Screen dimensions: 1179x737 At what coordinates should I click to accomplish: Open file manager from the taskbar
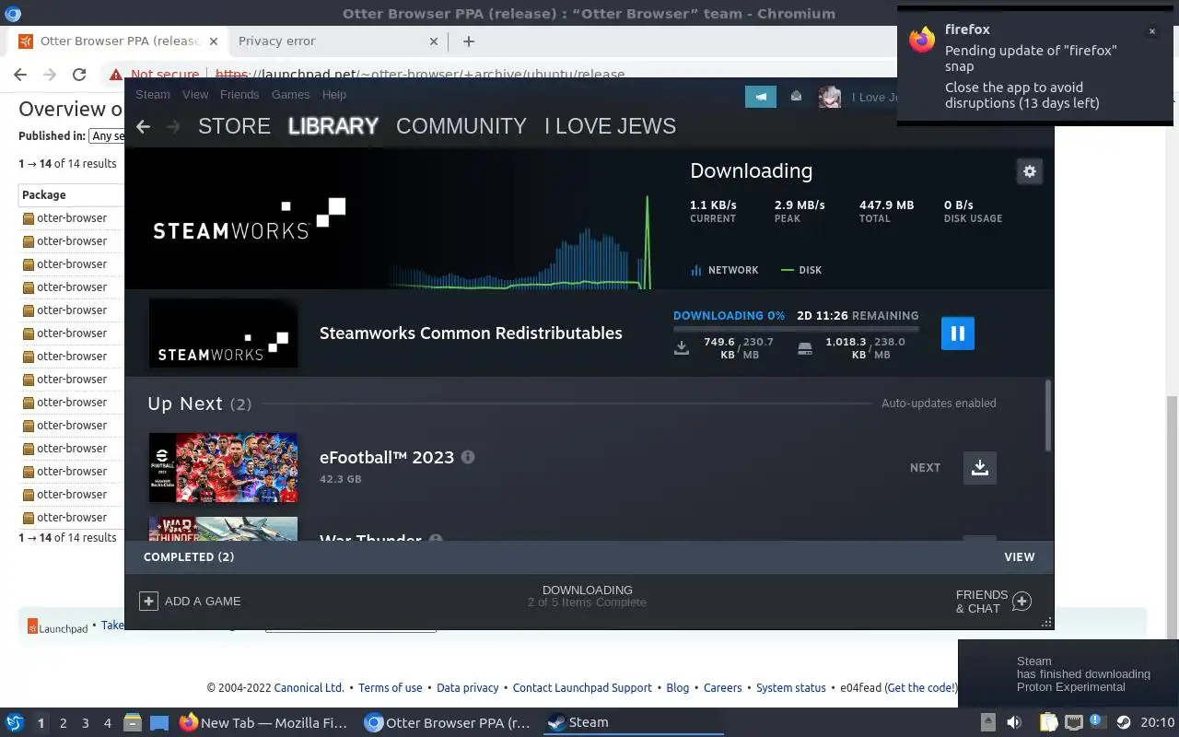pyautogui.click(x=132, y=723)
